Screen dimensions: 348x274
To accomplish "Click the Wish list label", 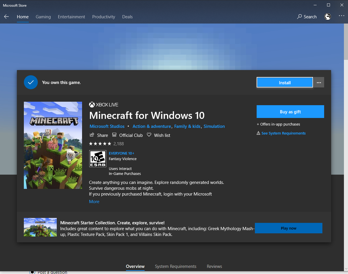I will tap(162, 135).
